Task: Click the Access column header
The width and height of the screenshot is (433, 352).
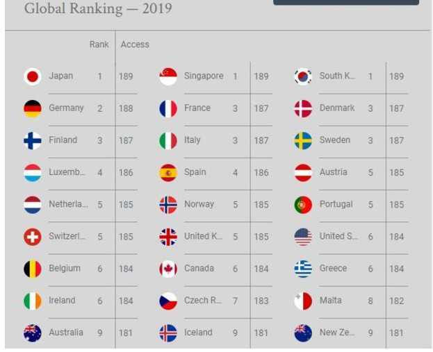Action: [135, 44]
